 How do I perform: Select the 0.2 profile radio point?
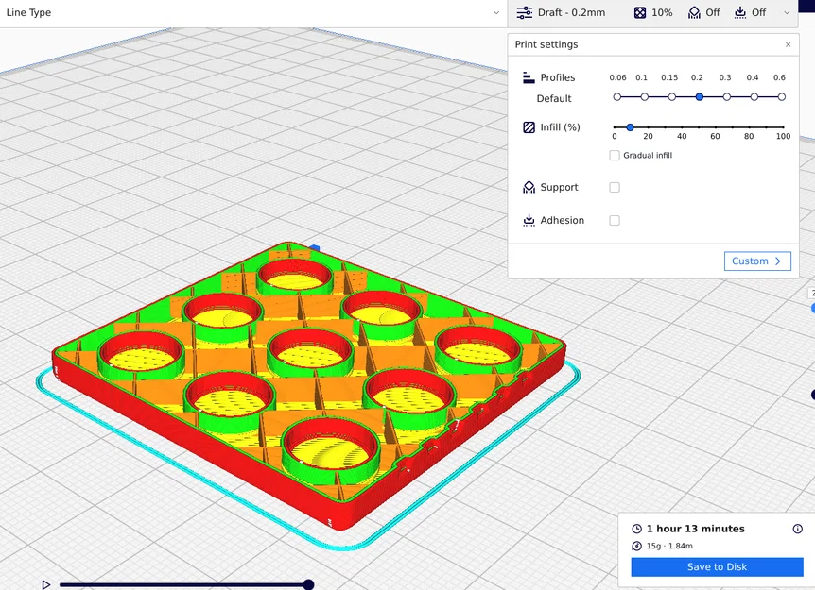click(700, 97)
